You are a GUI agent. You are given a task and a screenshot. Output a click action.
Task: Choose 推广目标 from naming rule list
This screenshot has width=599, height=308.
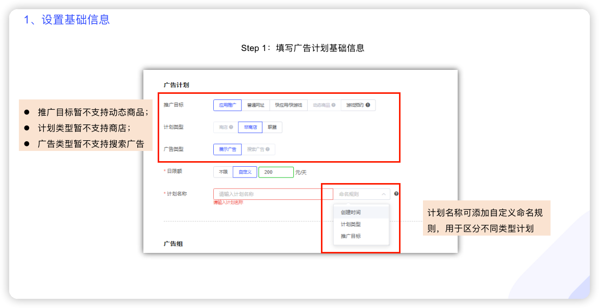[x=351, y=236]
